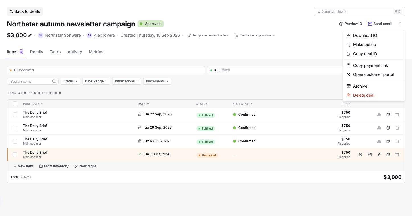
Task: Select Copy payment link in the menu
Action: click(x=374, y=65)
